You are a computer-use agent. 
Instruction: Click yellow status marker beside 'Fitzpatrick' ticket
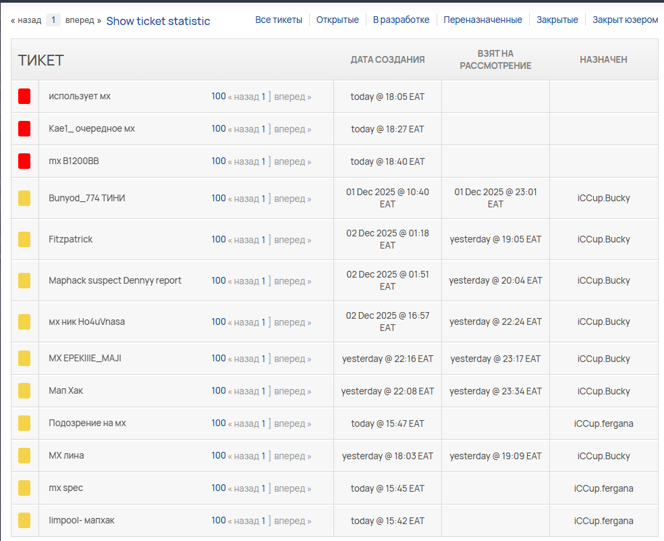coord(24,239)
